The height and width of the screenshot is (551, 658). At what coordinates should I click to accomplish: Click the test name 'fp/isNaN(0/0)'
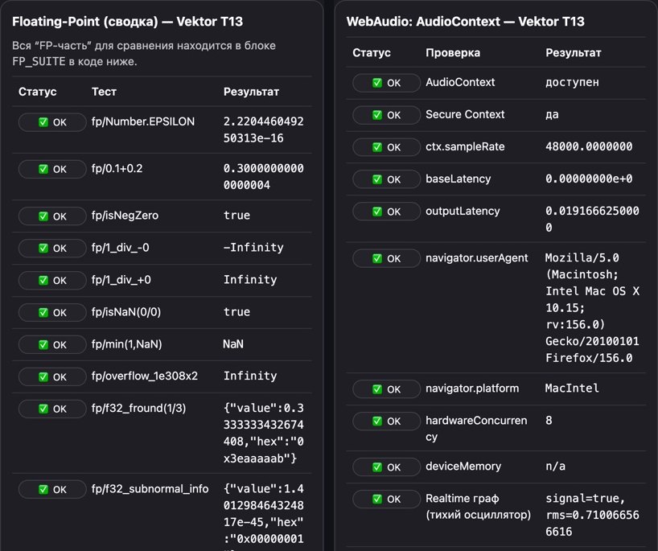(126, 312)
